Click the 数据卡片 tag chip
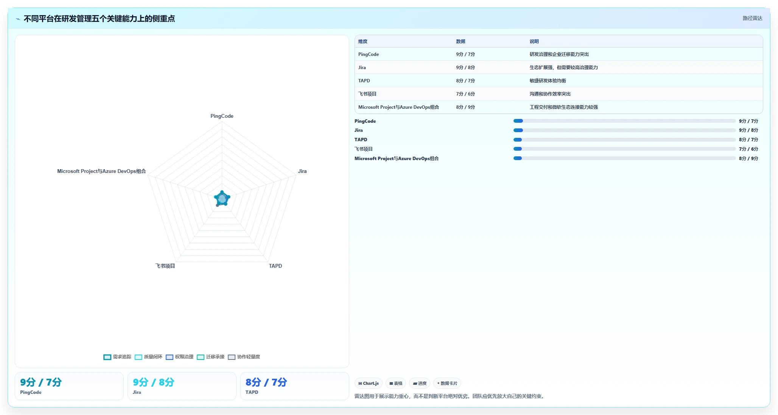 447,383
